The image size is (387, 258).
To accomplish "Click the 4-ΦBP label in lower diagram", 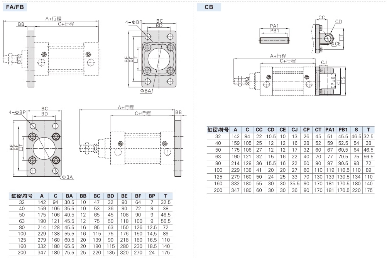I will tap(17, 112).
